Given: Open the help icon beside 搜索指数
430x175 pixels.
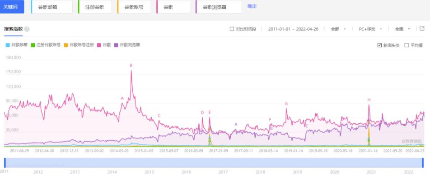Looking at the screenshot, I should (27, 29).
